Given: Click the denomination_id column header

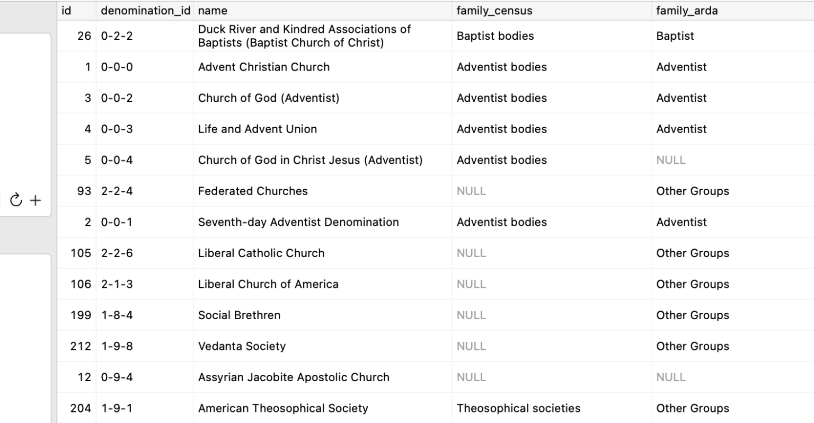Looking at the screenshot, I should coord(145,11).
